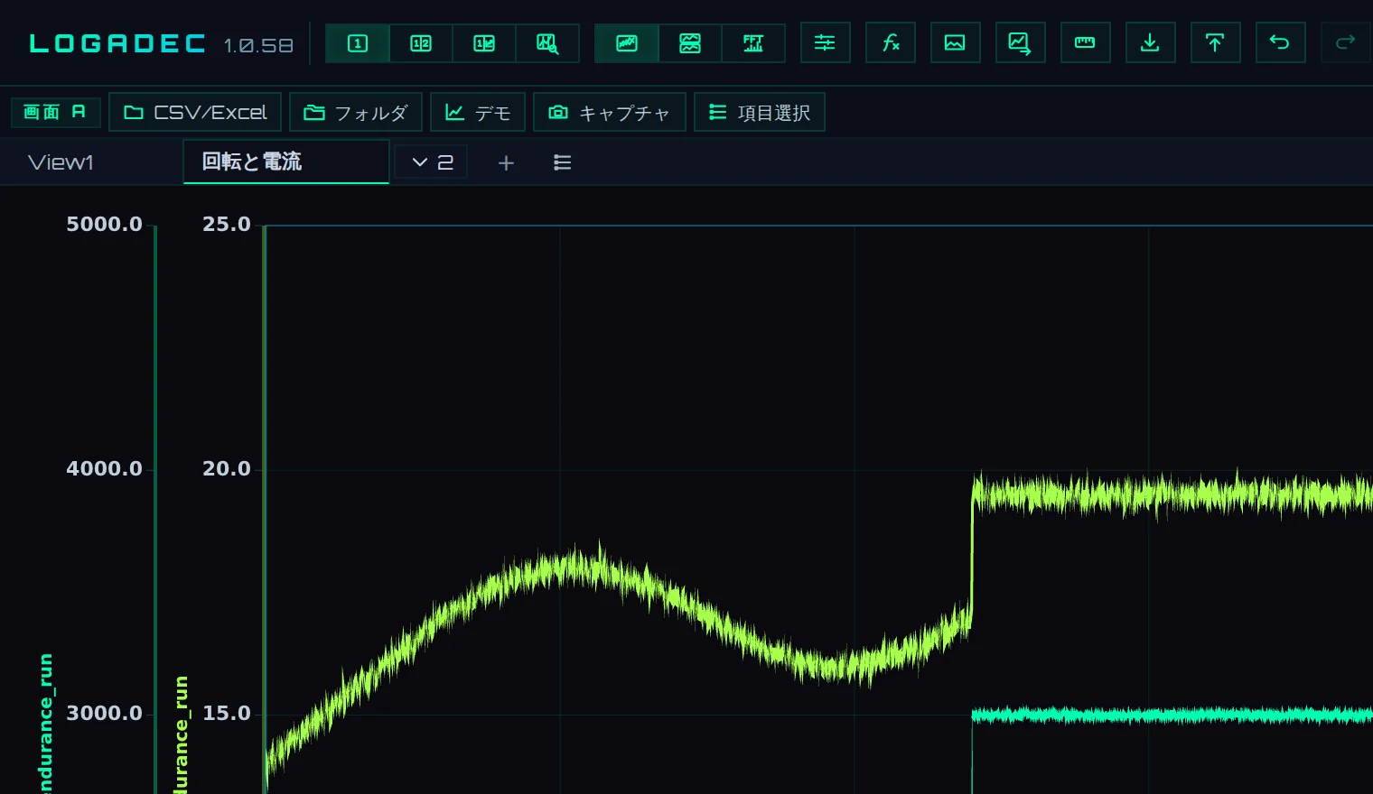Click the 画面 A screen label
The height and width of the screenshot is (794, 1373).
[55, 112]
